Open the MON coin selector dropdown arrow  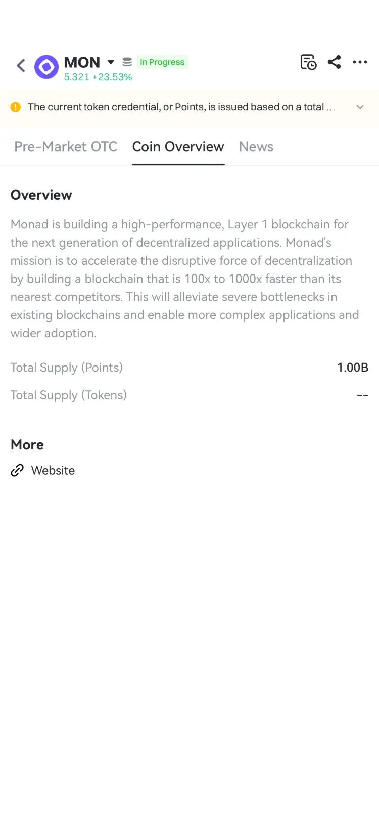click(x=111, y=63)
